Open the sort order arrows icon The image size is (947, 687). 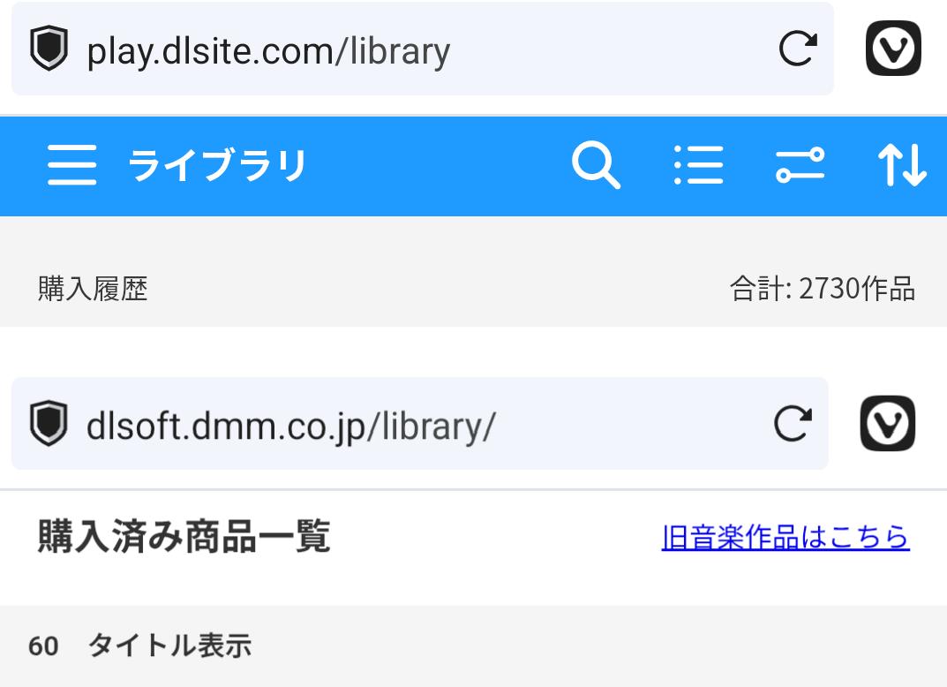click(901, 165)
